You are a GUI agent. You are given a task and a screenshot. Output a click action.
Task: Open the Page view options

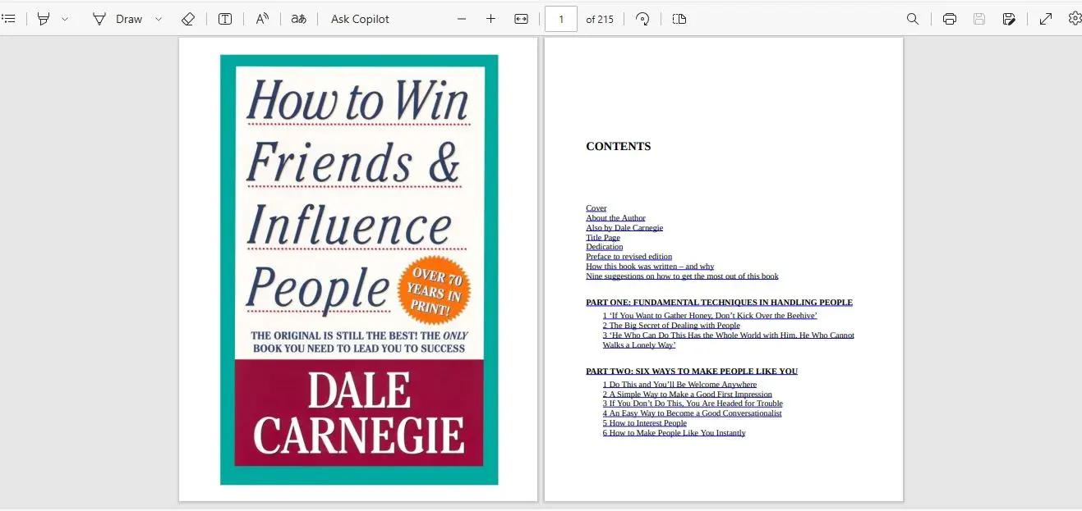[679, 18]
